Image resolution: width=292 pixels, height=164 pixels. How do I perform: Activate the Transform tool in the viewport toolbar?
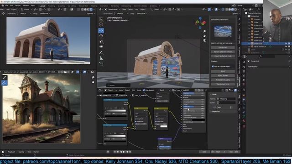point(101,46)
